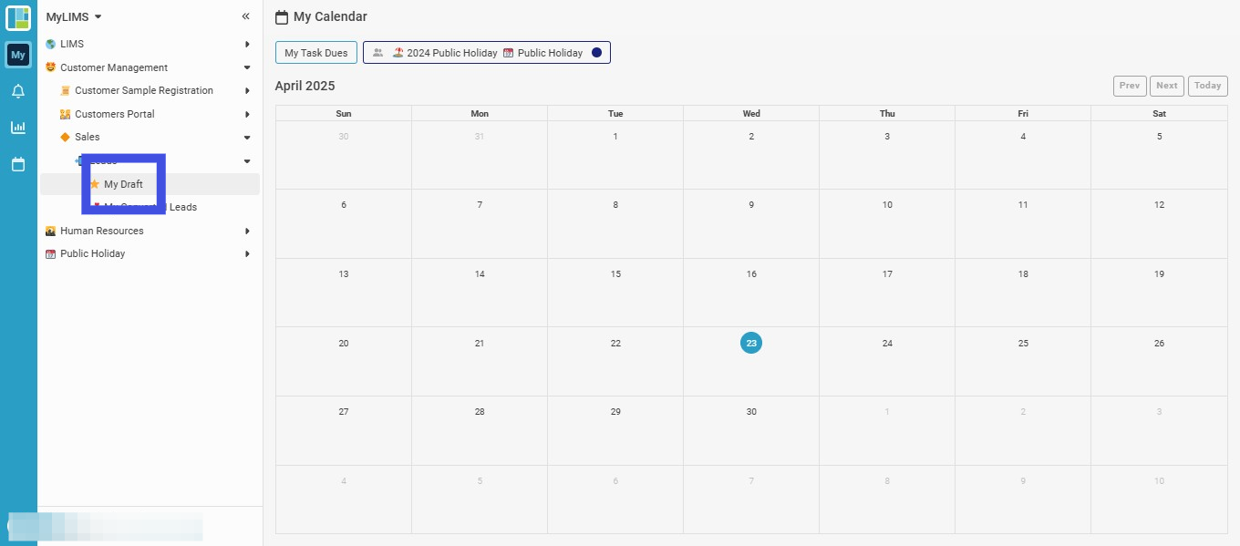
Task: Jump to Today in the calendar
Action: click(1207, 86)
